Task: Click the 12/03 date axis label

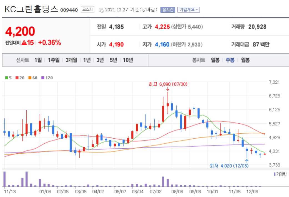Action: [x=252, y=192]
